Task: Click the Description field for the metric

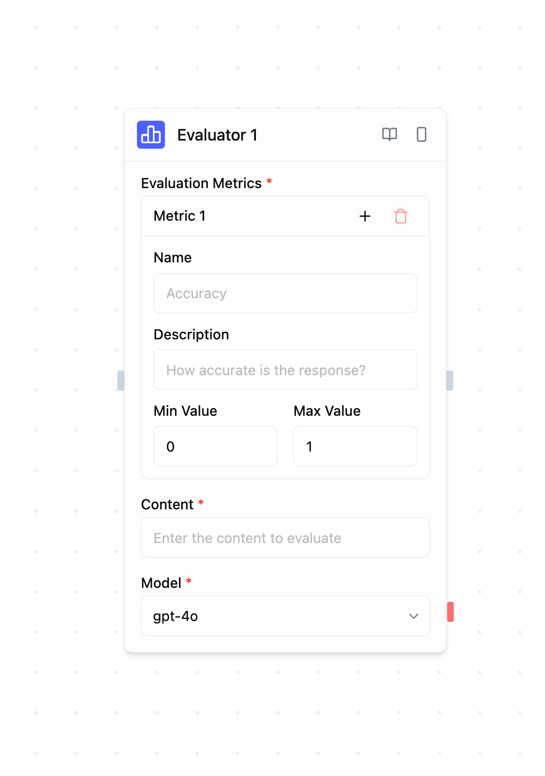Action: (285, 369)
